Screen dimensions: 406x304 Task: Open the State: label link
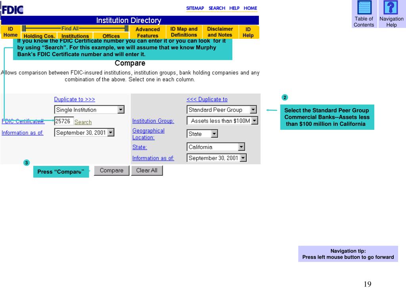pyautogui.click(x=140, y=147)
